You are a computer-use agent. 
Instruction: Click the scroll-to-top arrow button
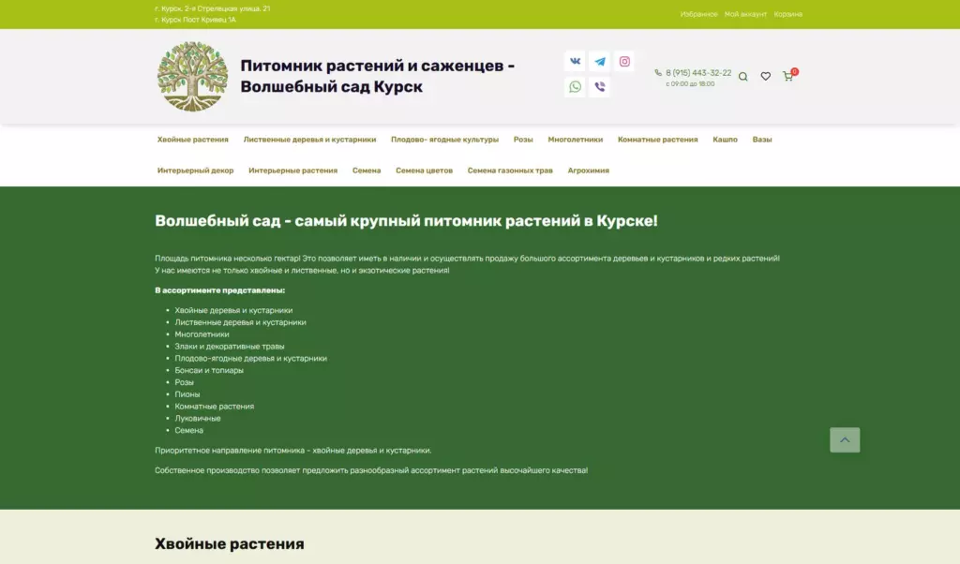point(845,439)
